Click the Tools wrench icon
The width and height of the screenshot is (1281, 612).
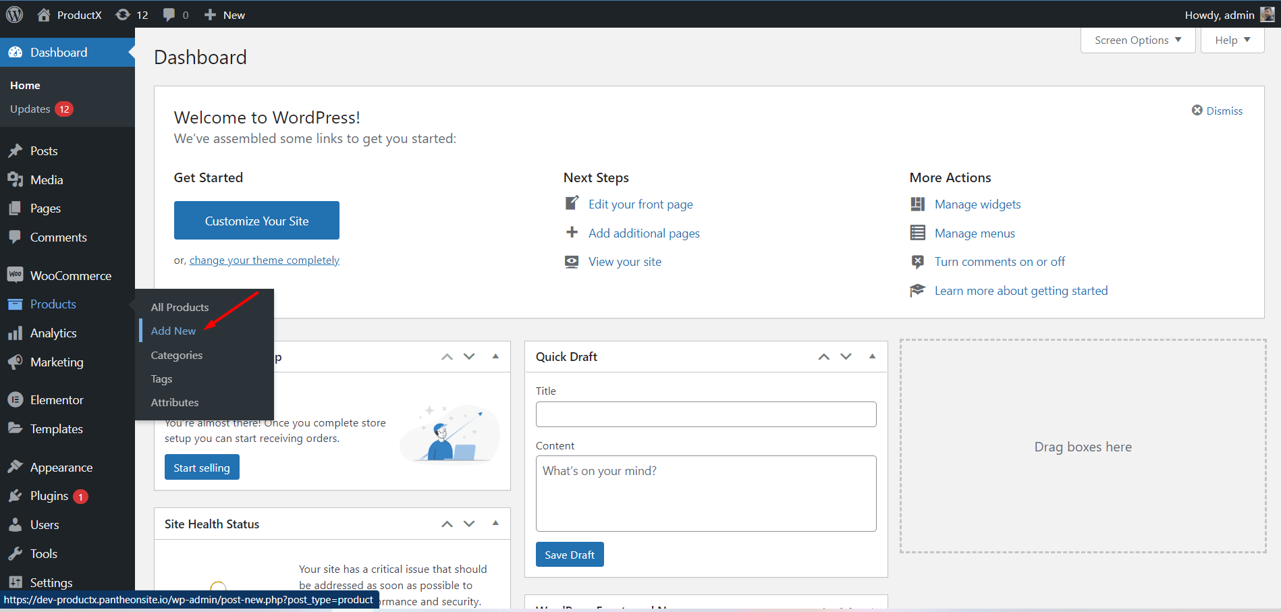(15, 554)
